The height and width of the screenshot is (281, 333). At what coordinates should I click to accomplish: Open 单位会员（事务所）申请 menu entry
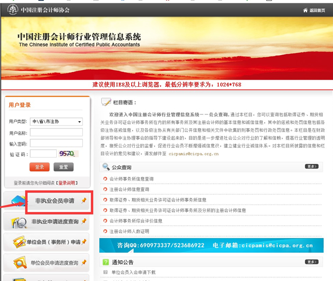click(x=54, y=242)
